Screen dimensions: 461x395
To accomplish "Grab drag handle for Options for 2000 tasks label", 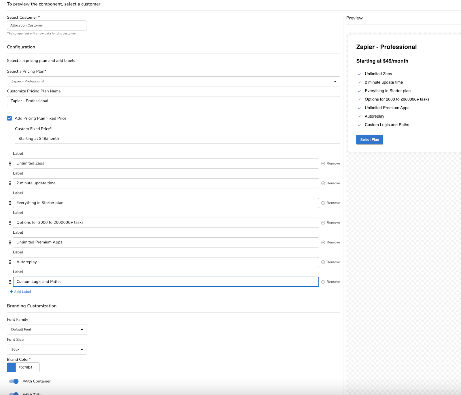I will click(x=10, y=223).
